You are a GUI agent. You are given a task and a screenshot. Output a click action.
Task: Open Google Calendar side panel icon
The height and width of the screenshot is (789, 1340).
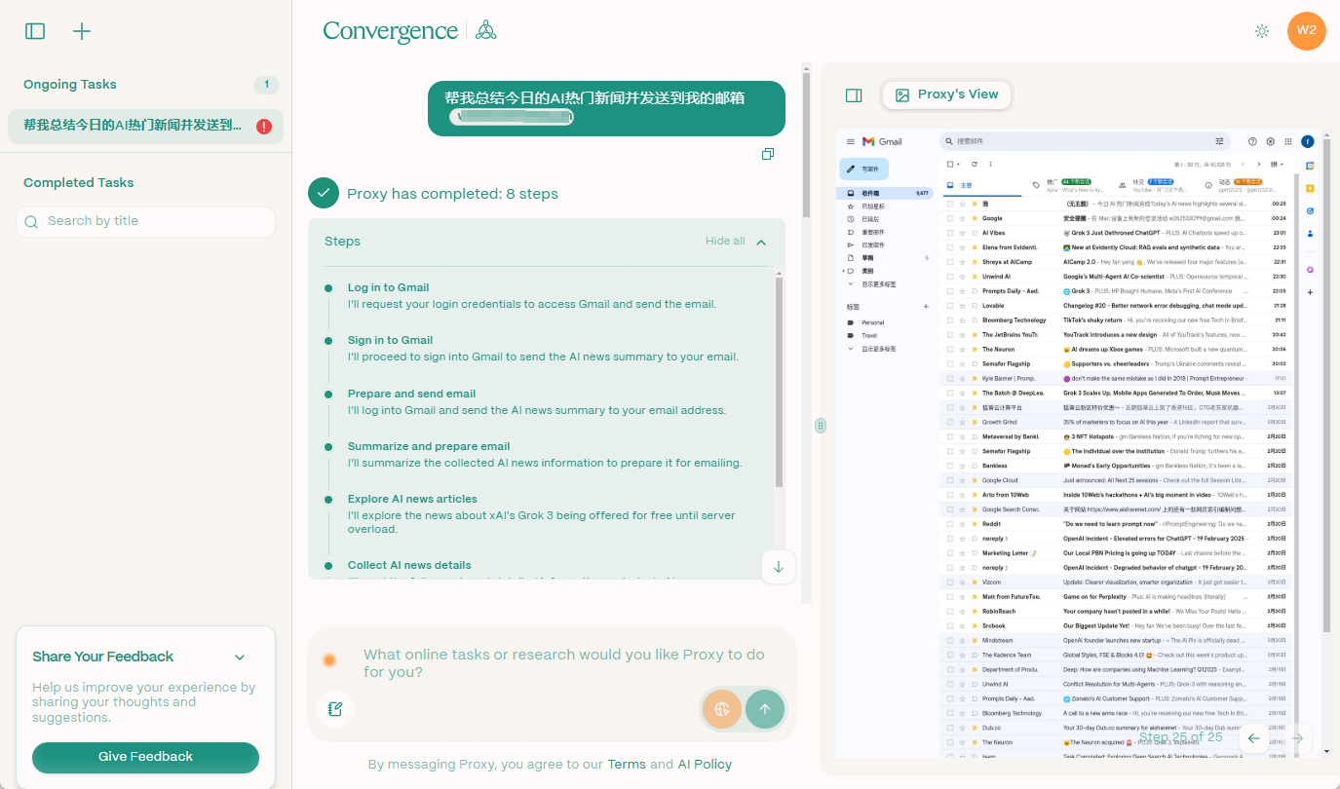click(x=1310, y=166)
